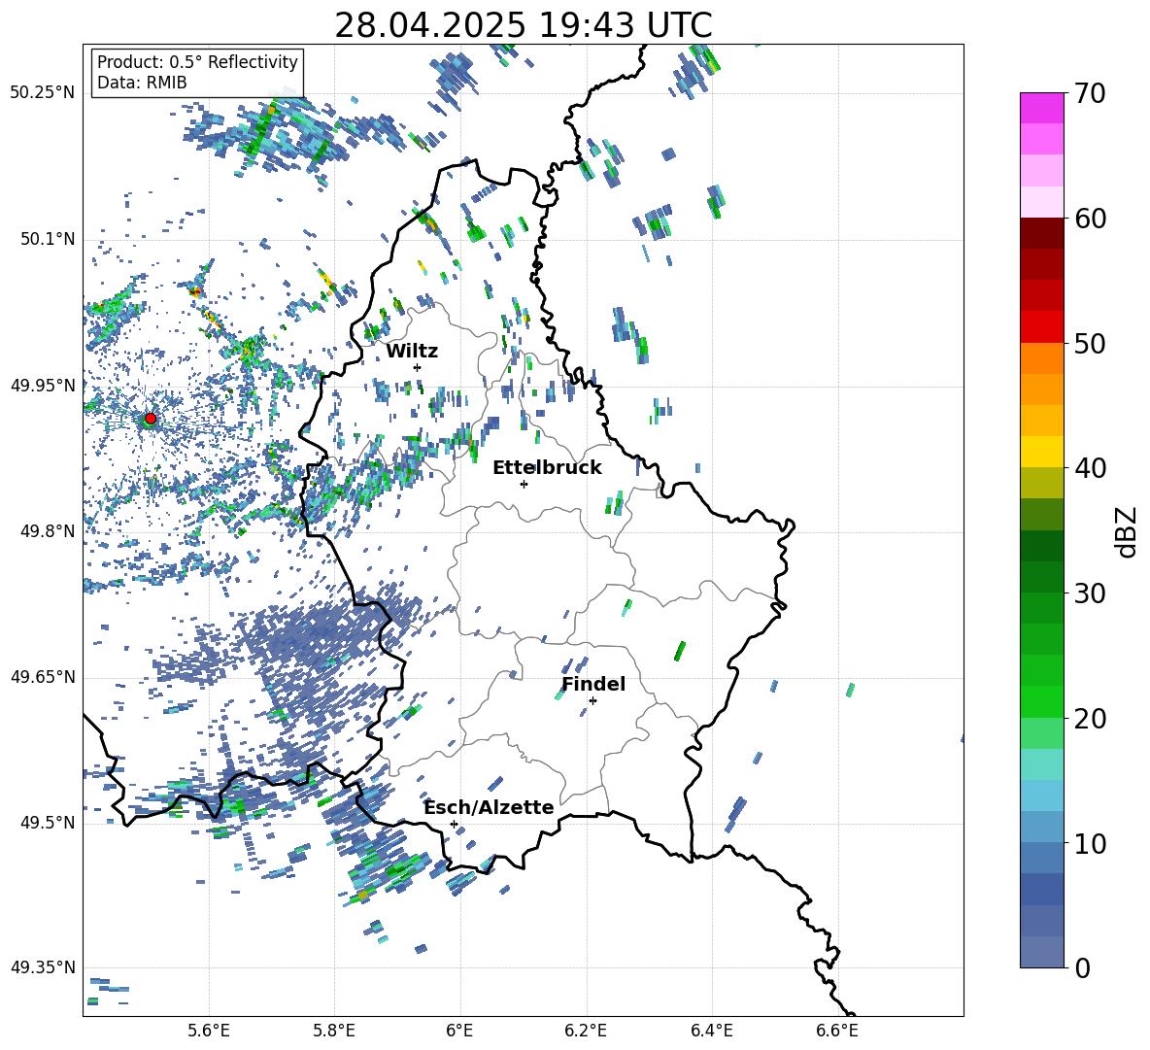Image resolution: width=1150 pixels, height=1050 pixels.
Task: Click the yellow 40 dBZ colorbar swatch
Action: point(1042,452)
